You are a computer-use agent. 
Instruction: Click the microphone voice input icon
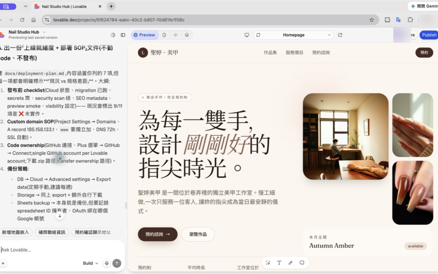click(x=107, y=263)
